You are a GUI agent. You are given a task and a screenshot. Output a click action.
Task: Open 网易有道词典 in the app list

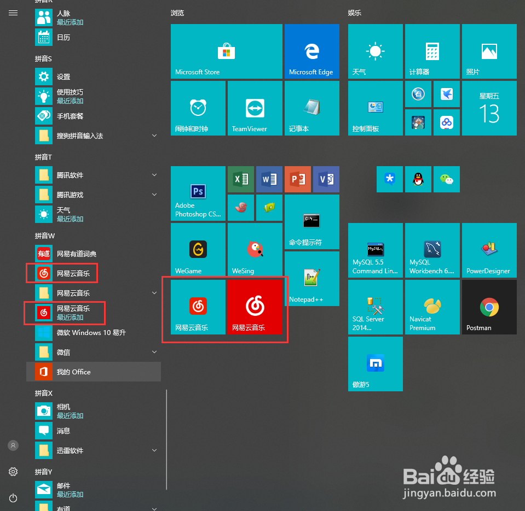94,254
